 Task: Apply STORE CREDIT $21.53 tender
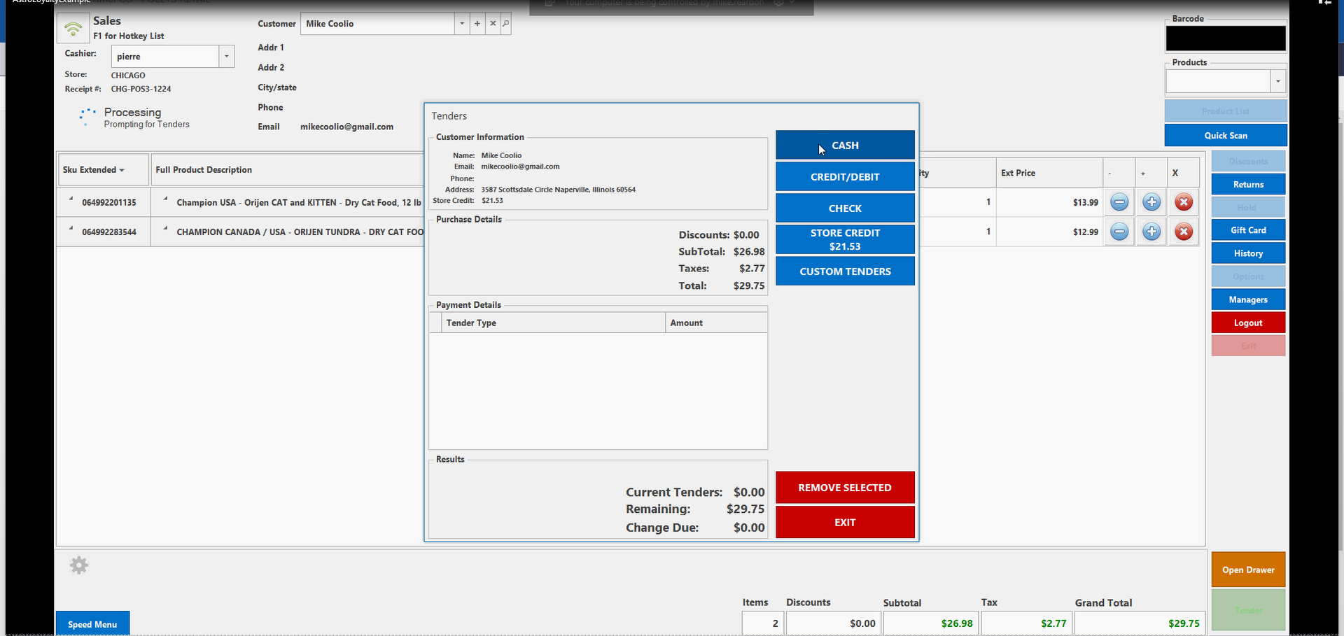pos(844,239)
